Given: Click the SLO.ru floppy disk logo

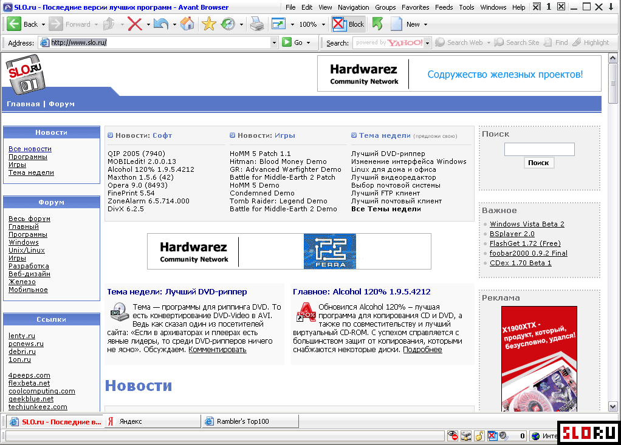Looking at the screenshot, I should click(x=26, y=75).
